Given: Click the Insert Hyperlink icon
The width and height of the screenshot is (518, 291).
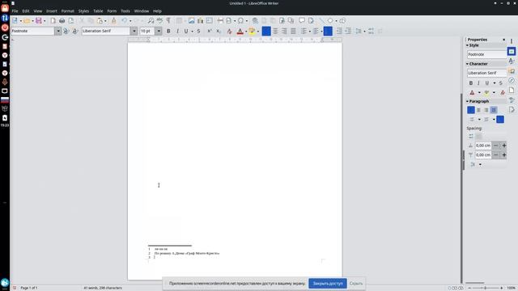Looking at the screenshot, I should [x=255, y=21].
